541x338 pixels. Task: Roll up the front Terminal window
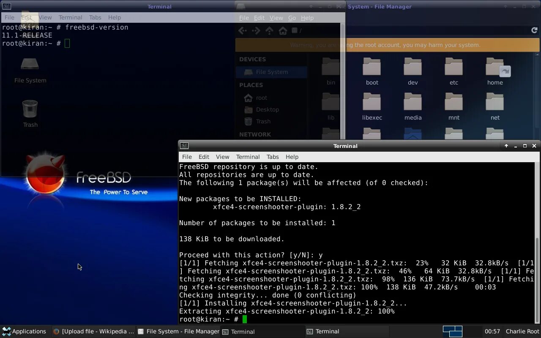click(506, 146)
